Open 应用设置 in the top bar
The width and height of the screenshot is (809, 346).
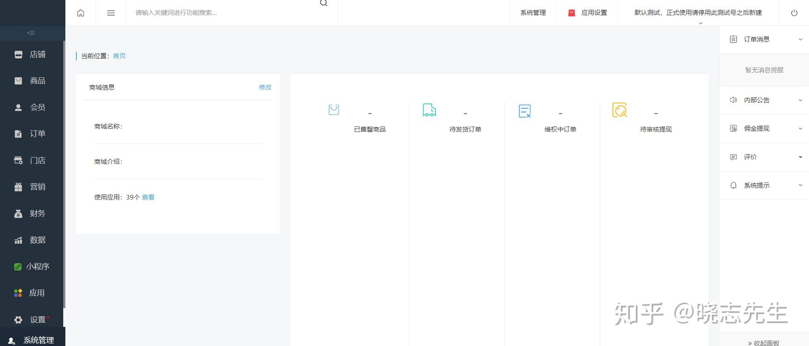(x=594, y=13)
